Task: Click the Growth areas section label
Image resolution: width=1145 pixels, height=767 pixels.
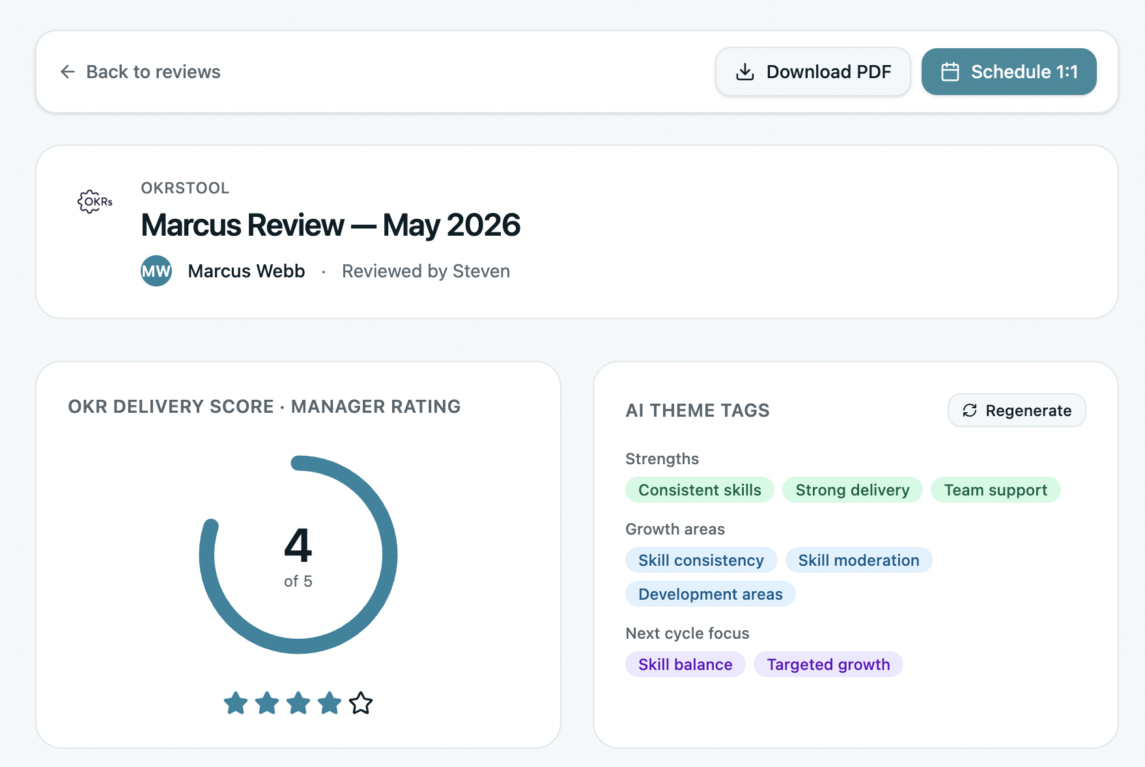Action: tap(675, 529)
